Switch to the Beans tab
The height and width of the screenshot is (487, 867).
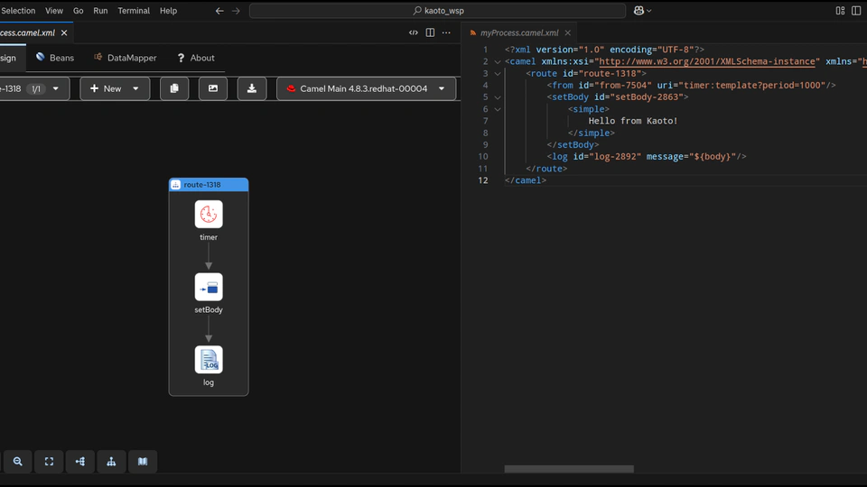click(x=55, y=58)
